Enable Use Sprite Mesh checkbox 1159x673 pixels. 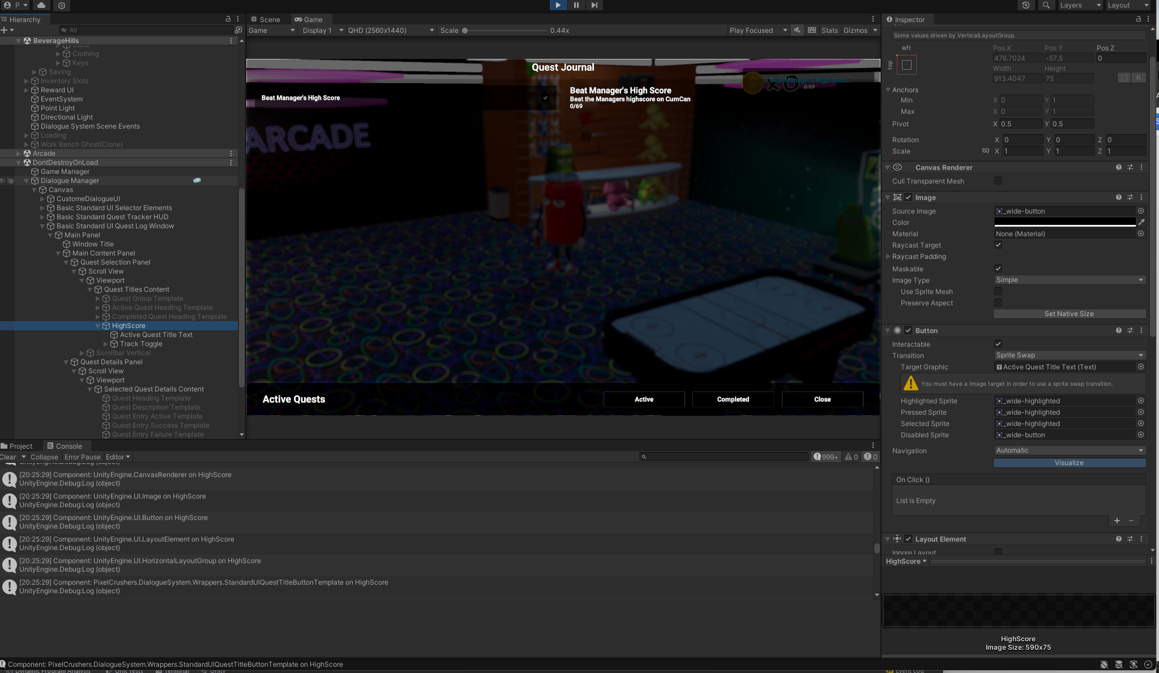(x=998, y=292)
